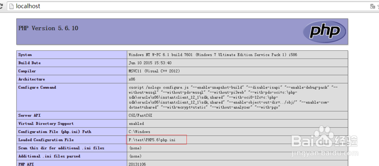Select '(none)' in the Scan this dir row
Viewport: 379px width, 166px height.
pyautogui.click(x=136, y=148)
